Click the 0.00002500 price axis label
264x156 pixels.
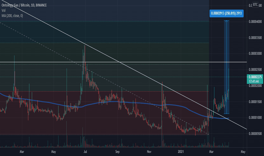(x=255, y=70)
